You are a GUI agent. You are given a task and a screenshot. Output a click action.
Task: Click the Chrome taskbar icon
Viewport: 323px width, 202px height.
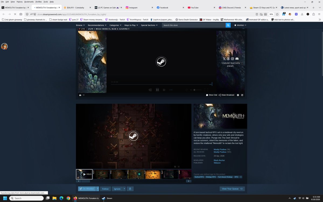point(68,198)
